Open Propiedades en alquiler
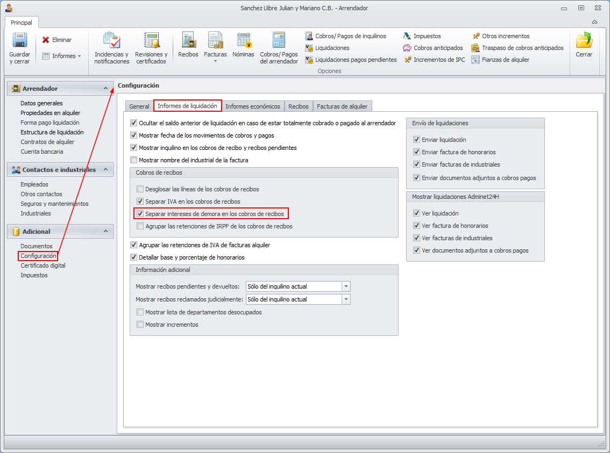The width and height of the screenshot is (610, 453). click(51, 113)
